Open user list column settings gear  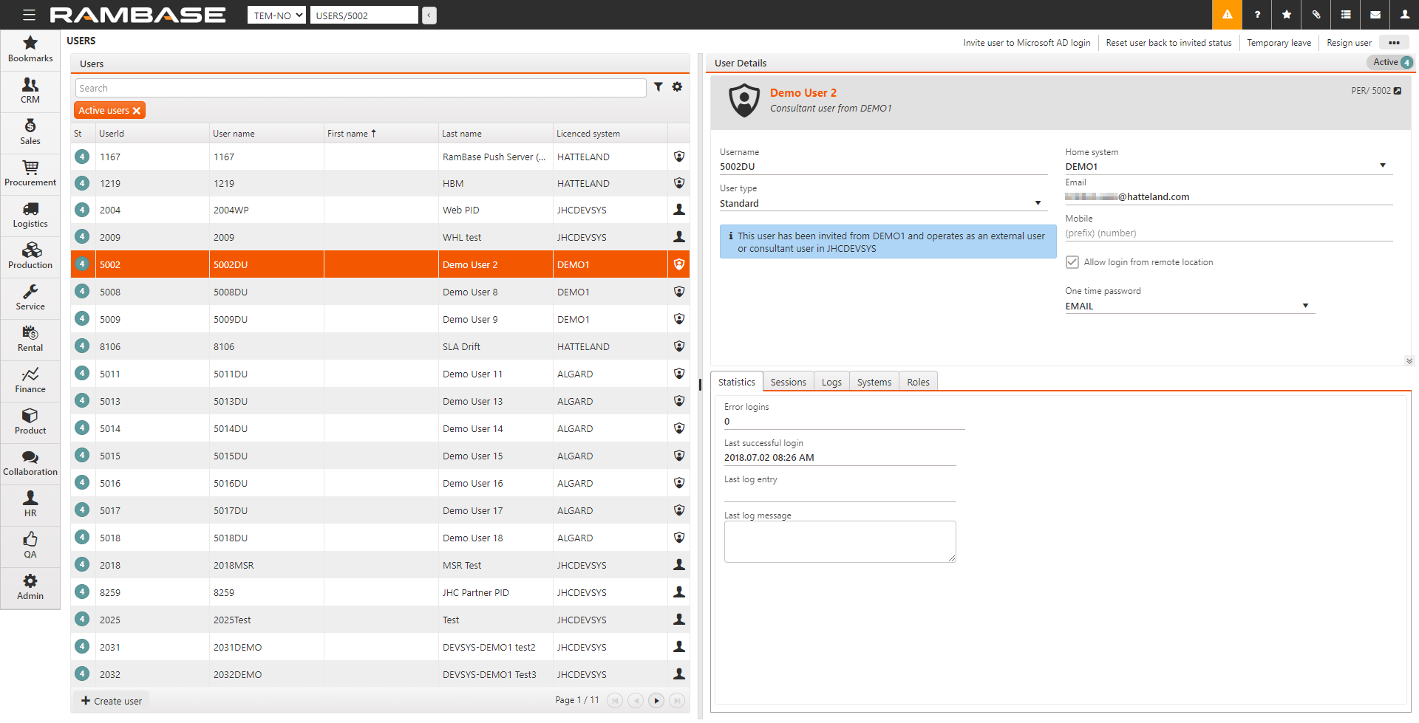677,87
